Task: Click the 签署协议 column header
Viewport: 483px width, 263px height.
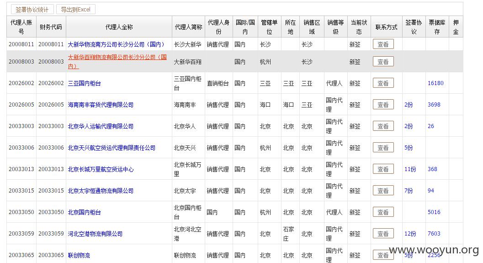Action: click(414, 27)
